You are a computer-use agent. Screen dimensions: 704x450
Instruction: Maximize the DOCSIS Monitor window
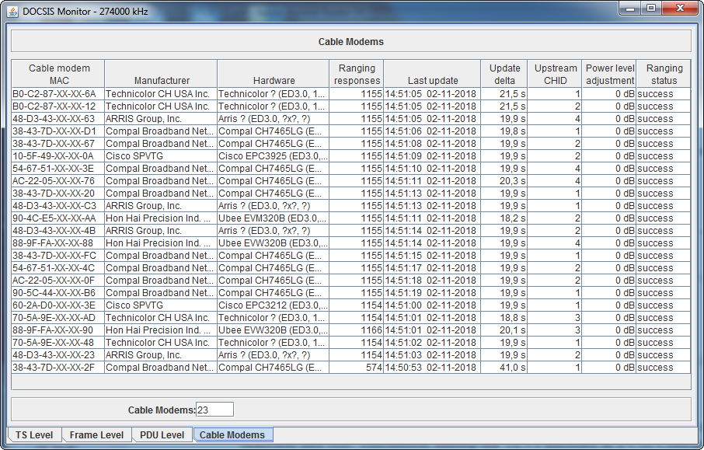click(651, 9)
